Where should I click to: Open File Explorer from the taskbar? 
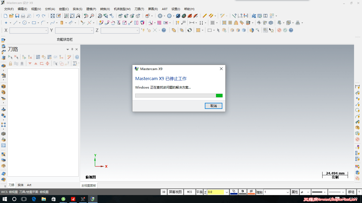43,199
